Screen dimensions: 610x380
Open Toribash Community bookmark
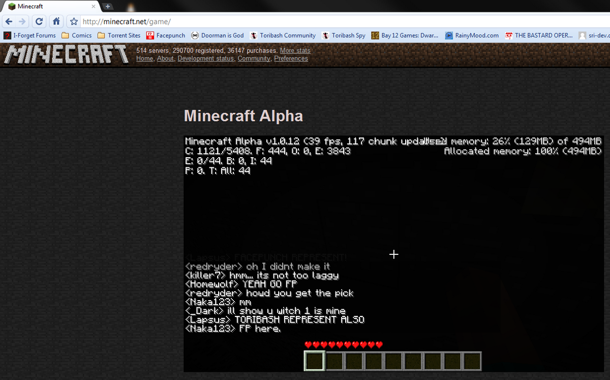pos(283,36)
